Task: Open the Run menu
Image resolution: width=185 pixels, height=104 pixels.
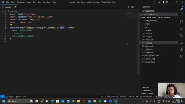Action: click(39, 2)
